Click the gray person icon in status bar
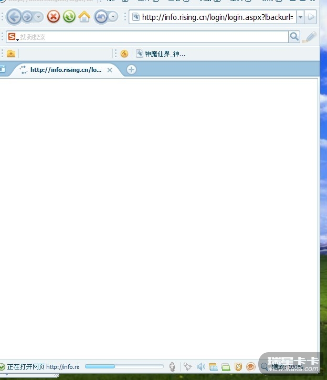The width and height of the screenshot is (327, 380). point(172,367)
